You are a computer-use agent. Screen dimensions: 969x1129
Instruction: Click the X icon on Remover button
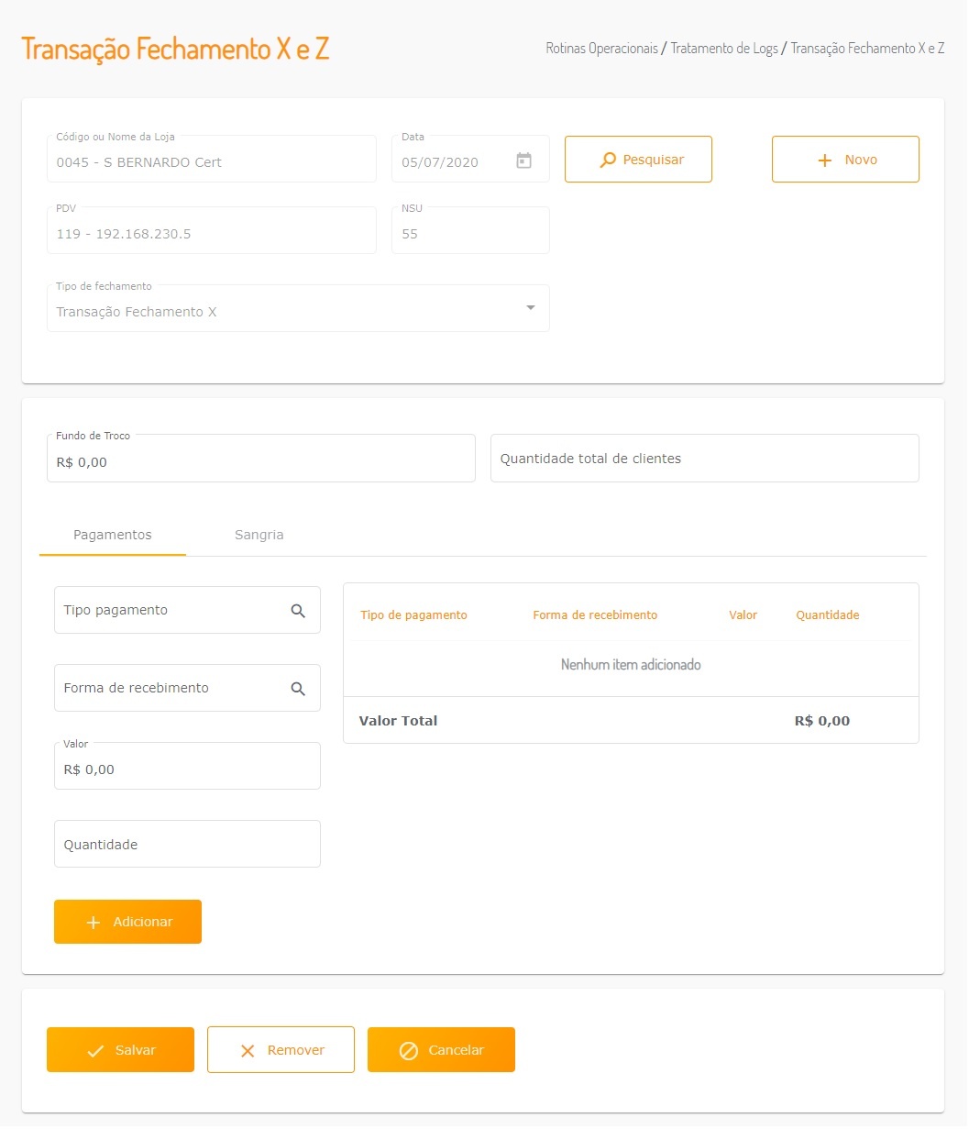tap(248, 1051)
